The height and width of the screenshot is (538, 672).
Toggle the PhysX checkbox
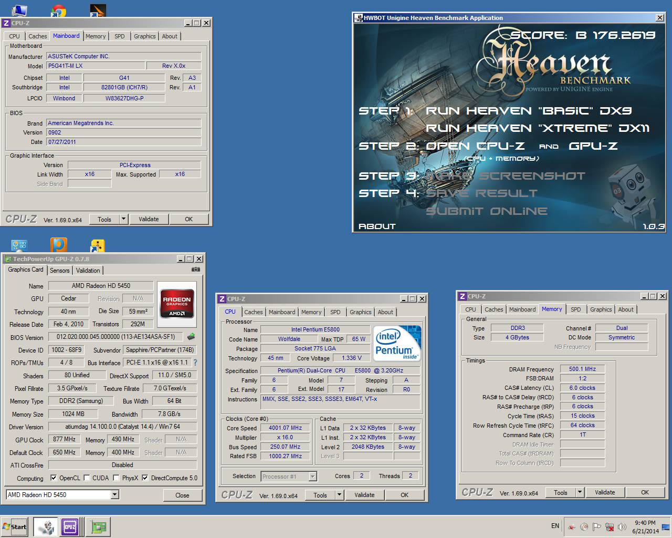117,478
